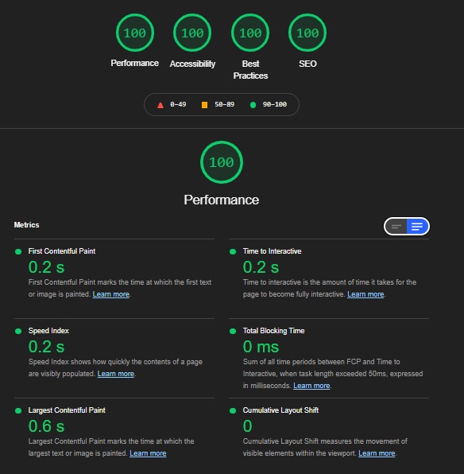
Task: Click the 0.6 s Largest Contentful Paint value
Action: (x=47, y=426)
